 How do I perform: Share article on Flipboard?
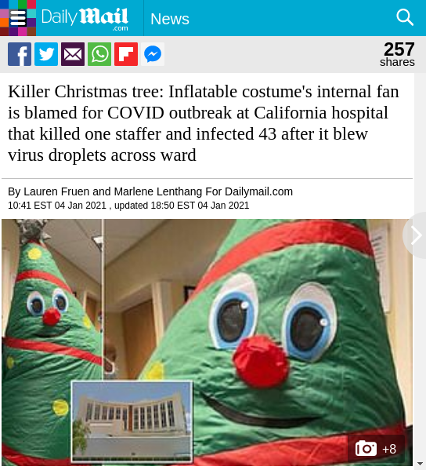[x=126, y=54]
